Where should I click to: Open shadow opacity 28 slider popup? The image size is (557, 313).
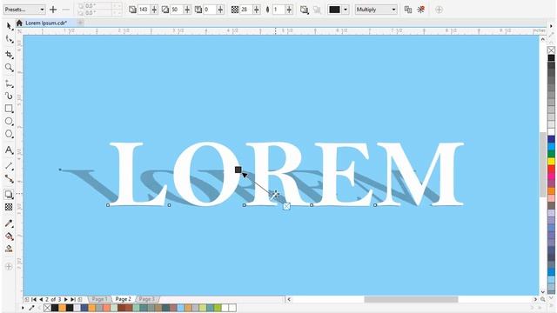(x=257, y=10)
